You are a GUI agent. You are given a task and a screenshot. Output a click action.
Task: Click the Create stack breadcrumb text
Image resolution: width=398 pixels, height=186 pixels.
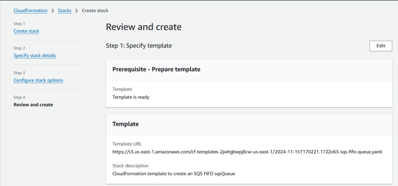pyautogui.click(x=95, y=10)
